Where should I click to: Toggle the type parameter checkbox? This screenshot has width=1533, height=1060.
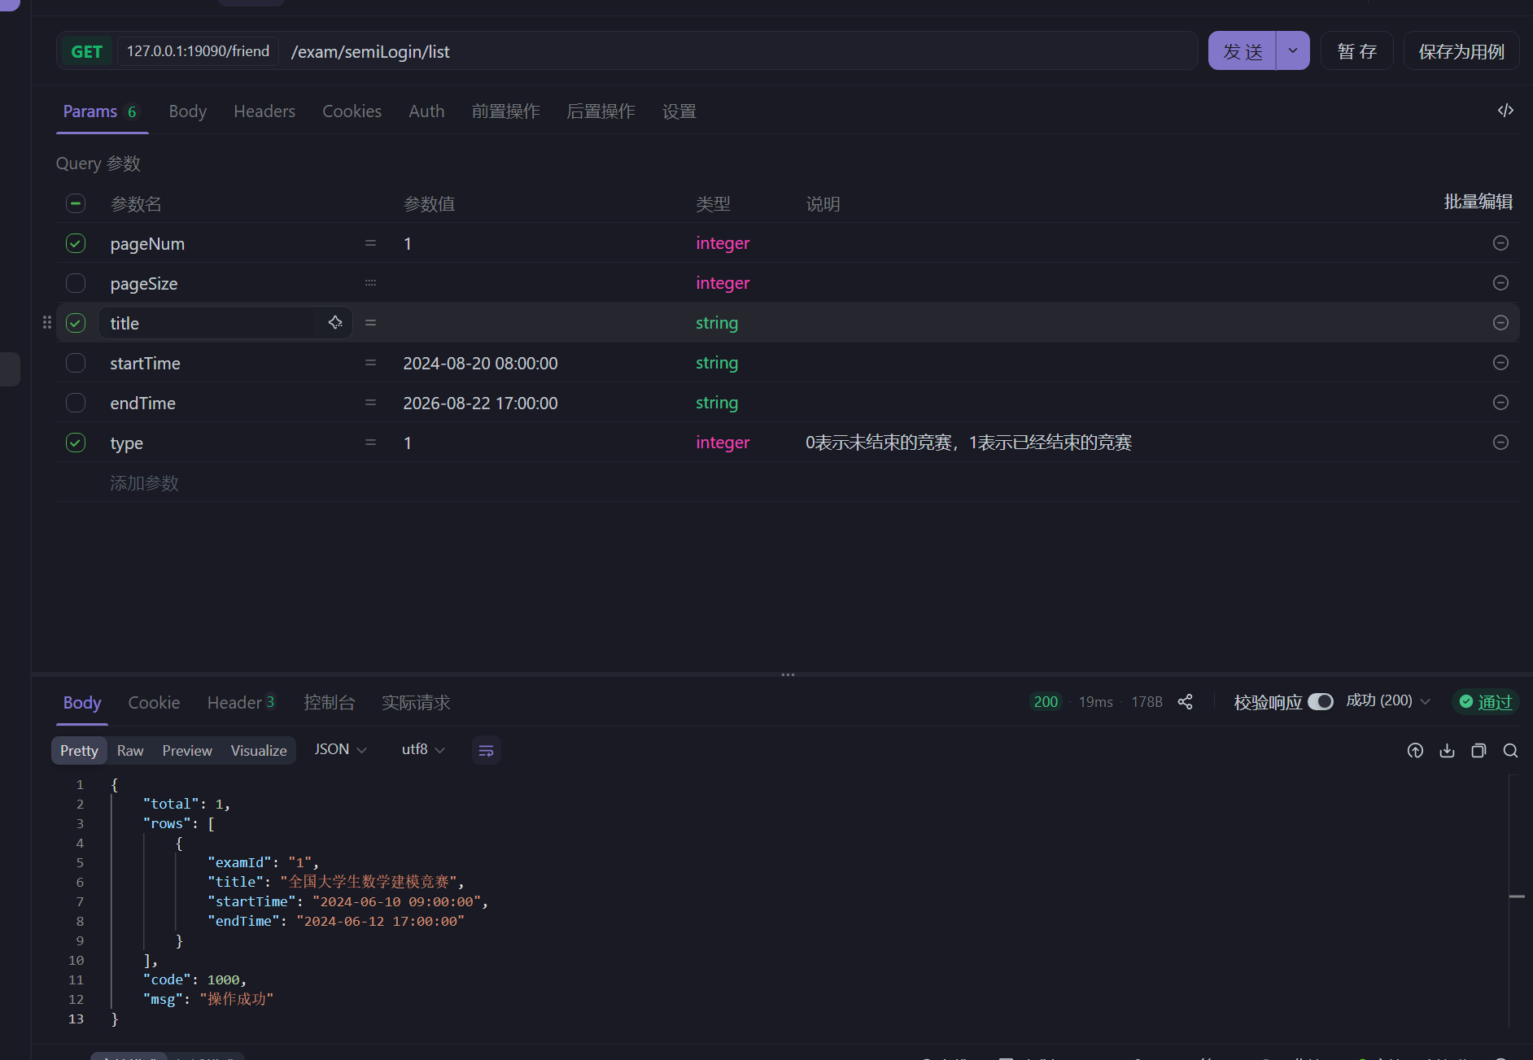pos(76,443)
